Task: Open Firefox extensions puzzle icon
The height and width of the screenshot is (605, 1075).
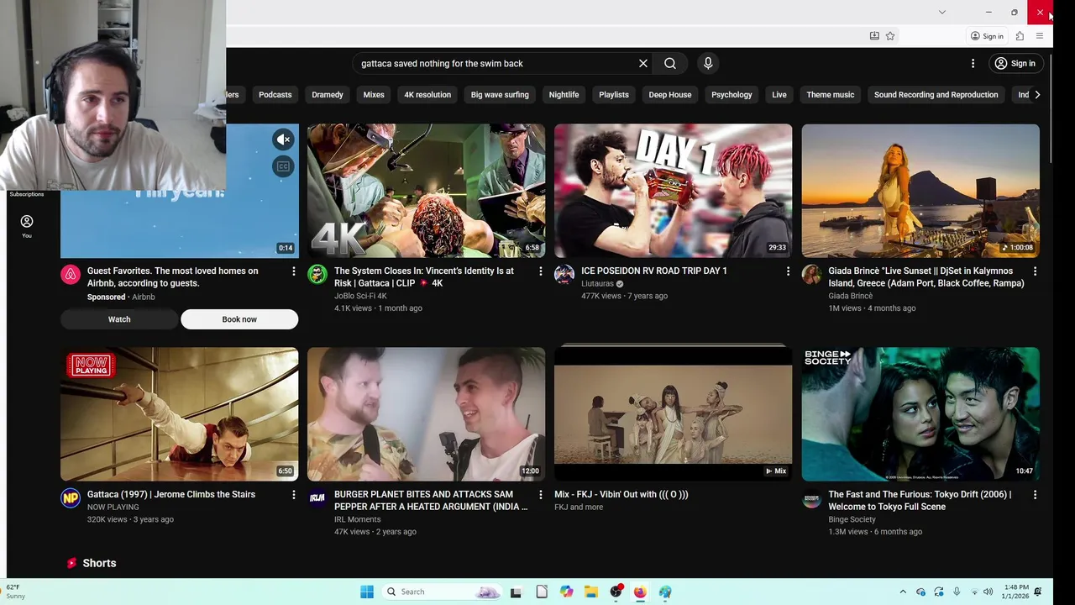Action: coord(1020,36)
